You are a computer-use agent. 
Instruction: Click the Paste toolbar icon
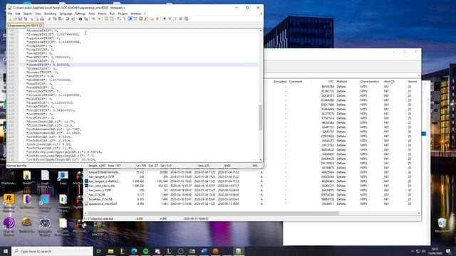coord(60,19)
